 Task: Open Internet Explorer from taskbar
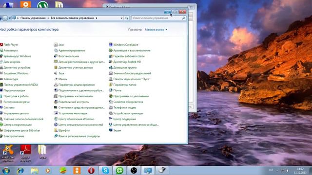tap(20, 171)
